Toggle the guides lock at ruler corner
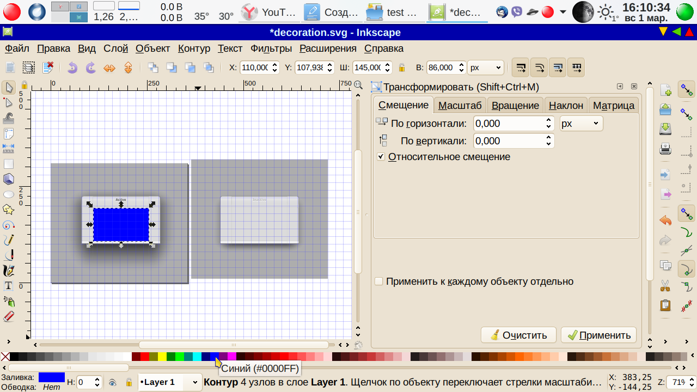This screenshot has width=697, height=392. (24, 85)
